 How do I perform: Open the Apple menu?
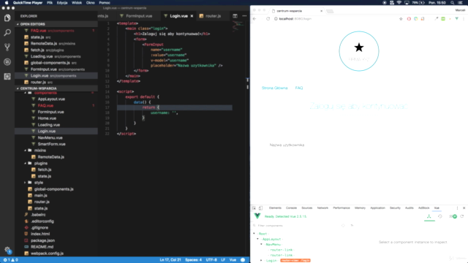tap(7, 3)
